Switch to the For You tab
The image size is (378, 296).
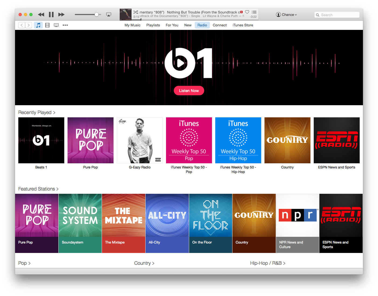(172, 25)
